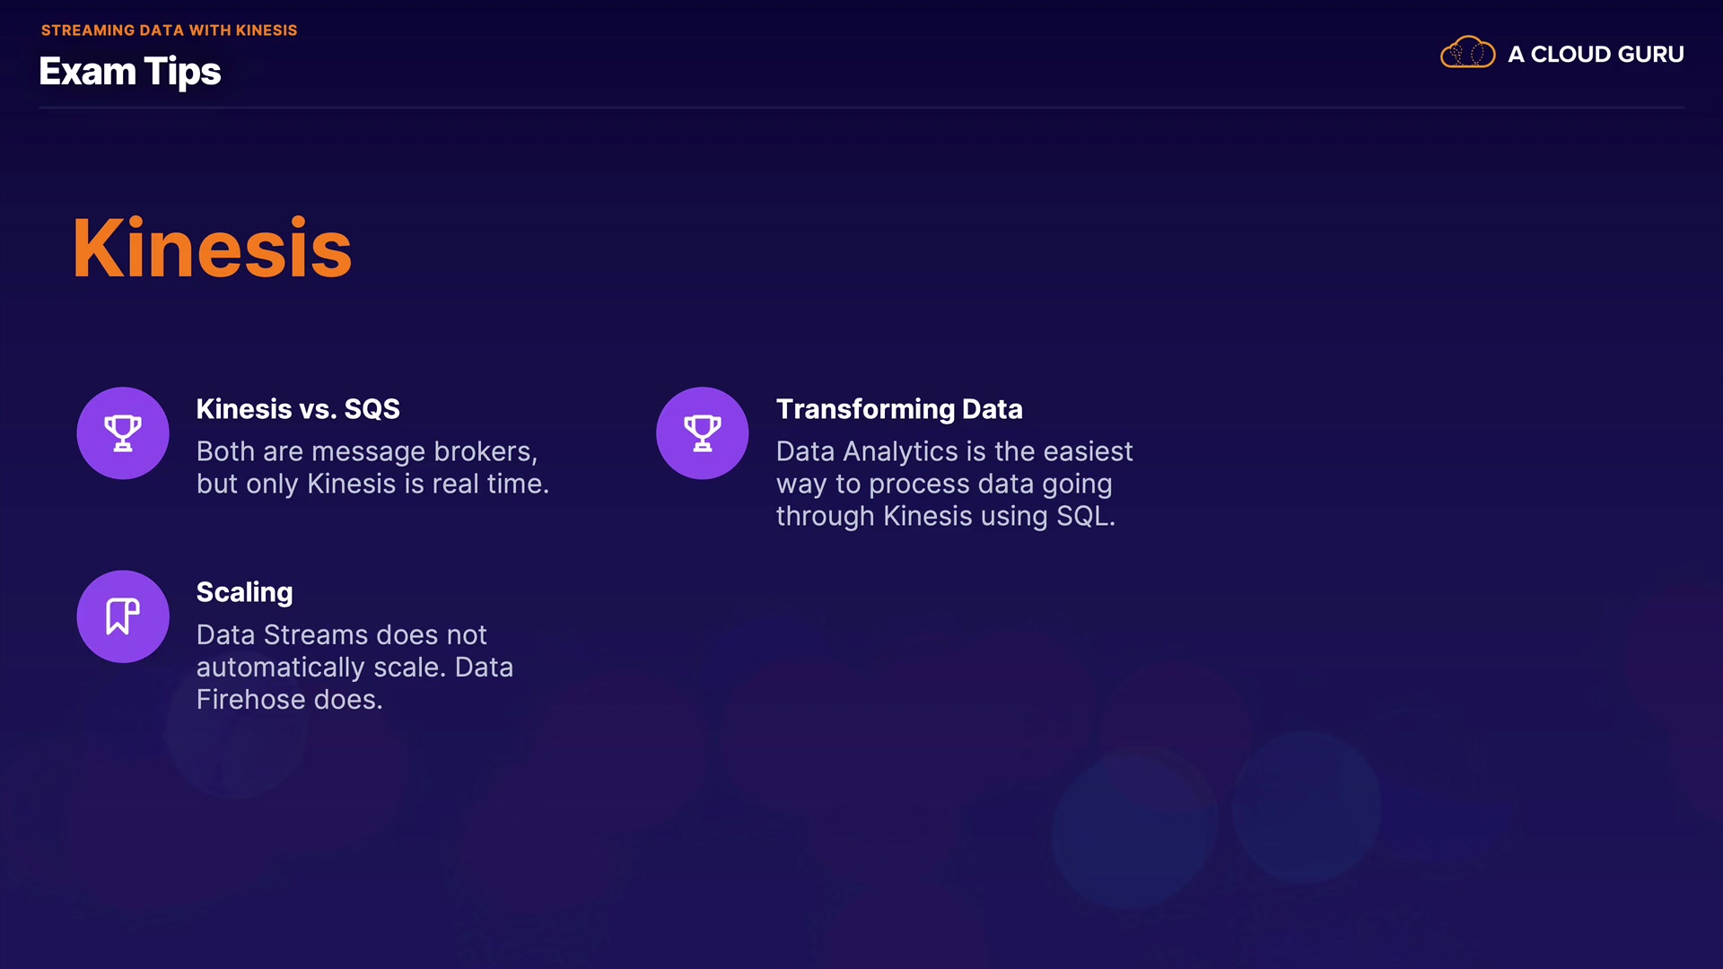1723x969 pixels.
Task: Select the line "Data Streams does not"
Action: pyautogui.click(x=341, y=635)
